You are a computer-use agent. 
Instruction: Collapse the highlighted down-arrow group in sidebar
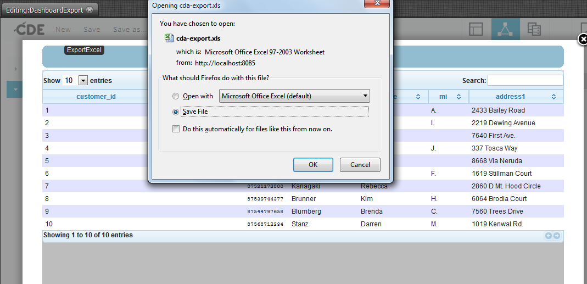tap(15, 90)
